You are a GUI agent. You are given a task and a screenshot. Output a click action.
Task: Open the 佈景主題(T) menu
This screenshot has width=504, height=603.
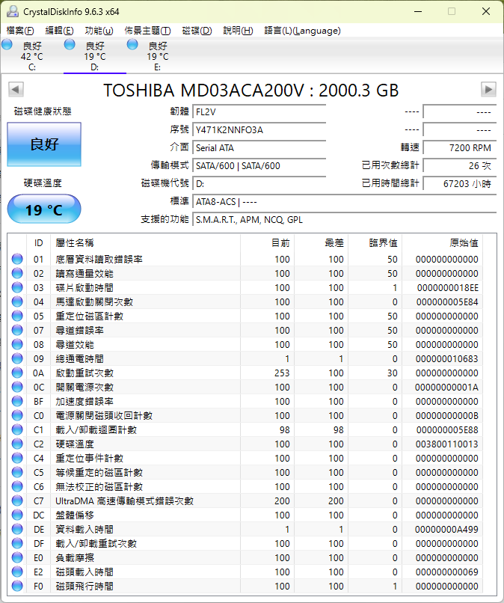(147, 31)
